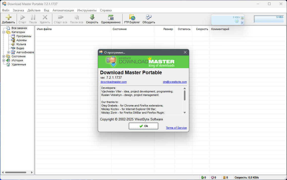Expand the Состояние tree node
Image resolution: width=287 pixels, height=180 pixels.
(x=4, y=56)
